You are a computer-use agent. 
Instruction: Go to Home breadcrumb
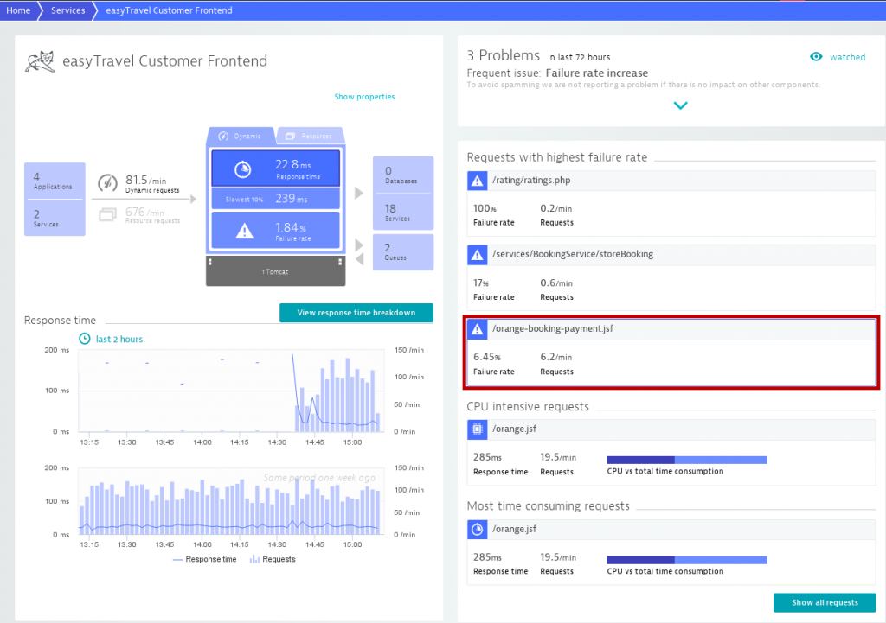point(18,10)
